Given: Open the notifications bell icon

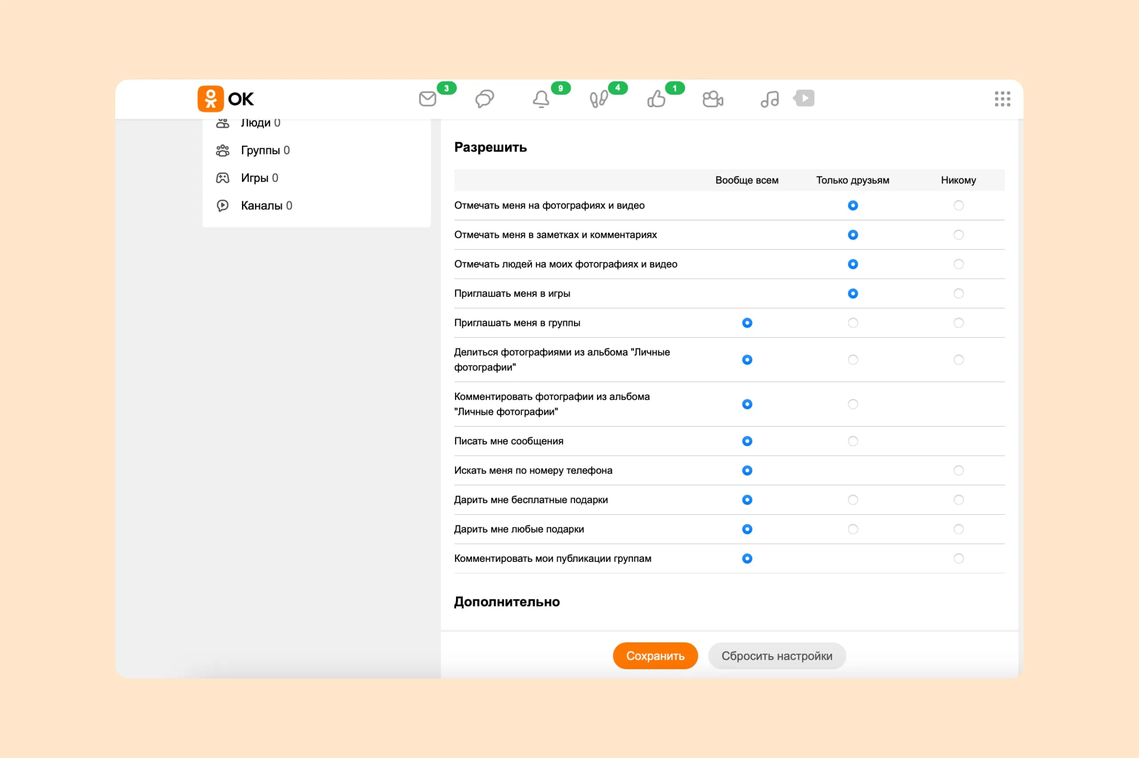Looking at the screenshot, I should pos(541,99).
